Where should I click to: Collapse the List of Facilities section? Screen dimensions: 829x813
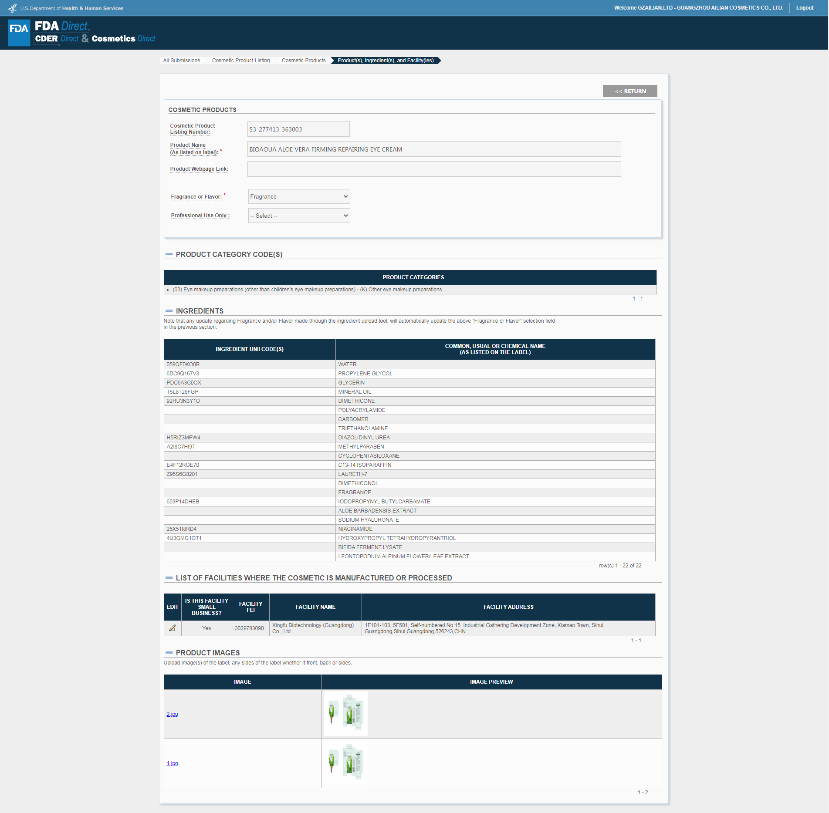click(169, 578)
